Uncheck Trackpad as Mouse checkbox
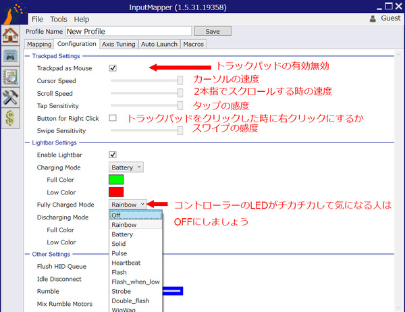This screenshot has height=312, width=405. point(113,68)
